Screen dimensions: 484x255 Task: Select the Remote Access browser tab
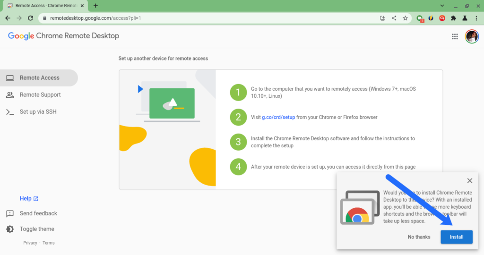click(x=46, y=6)
